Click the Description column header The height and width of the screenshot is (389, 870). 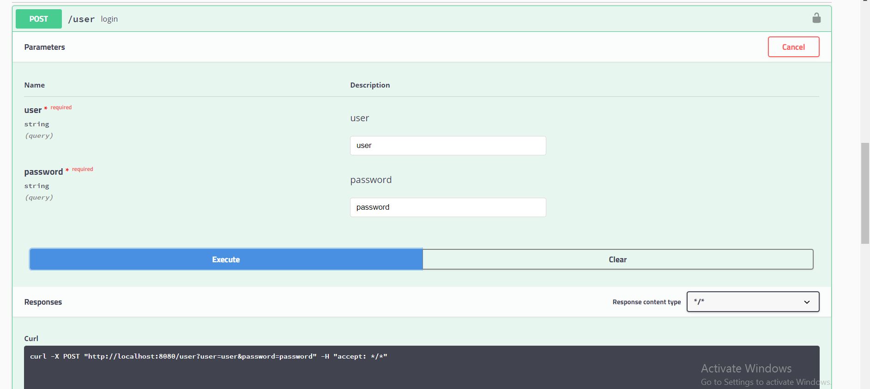click(370, 85)
